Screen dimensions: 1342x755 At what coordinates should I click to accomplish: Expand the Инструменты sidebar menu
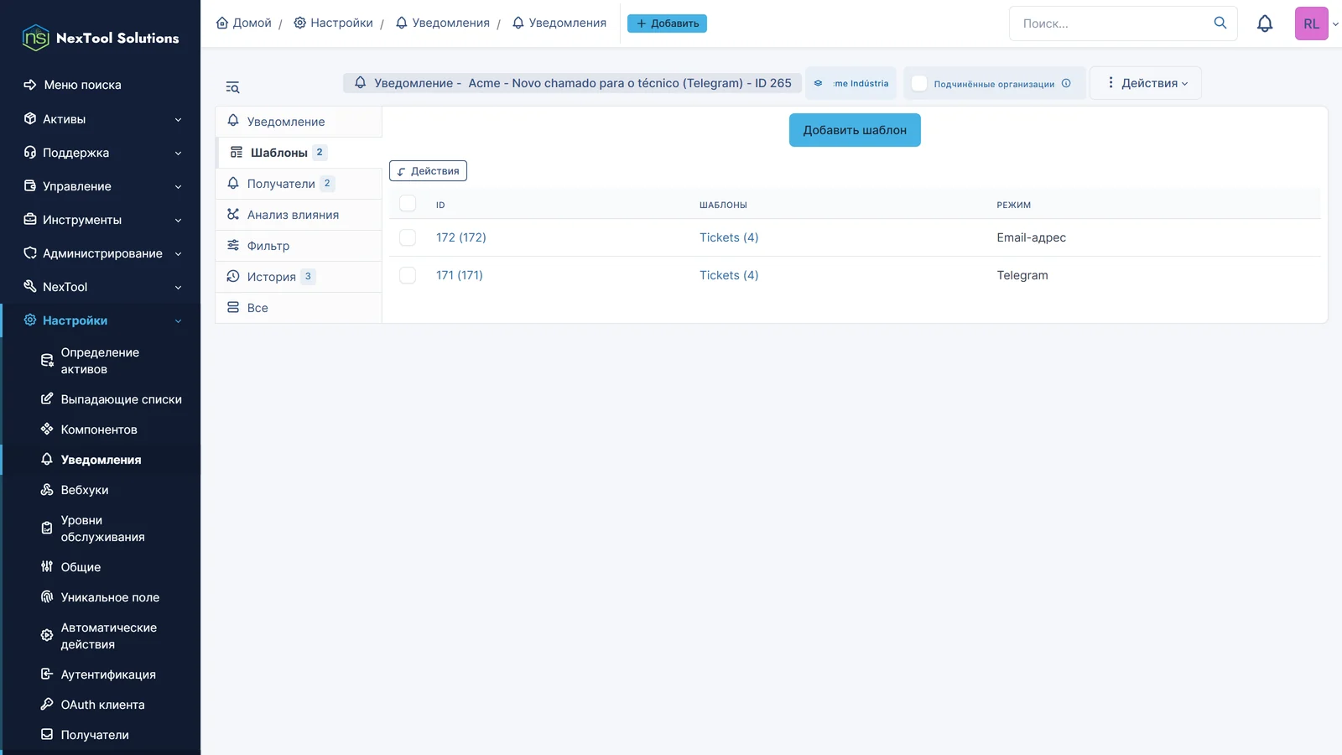tap(101, 220)
